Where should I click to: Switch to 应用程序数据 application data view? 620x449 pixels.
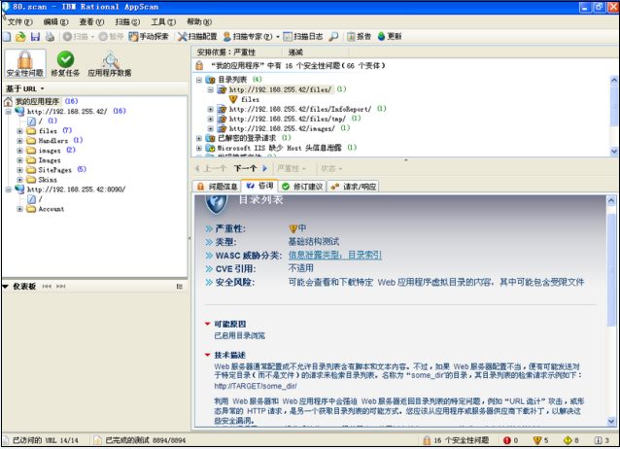110,63
